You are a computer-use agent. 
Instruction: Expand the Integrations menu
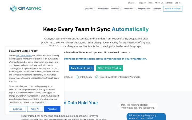[144, 9]
